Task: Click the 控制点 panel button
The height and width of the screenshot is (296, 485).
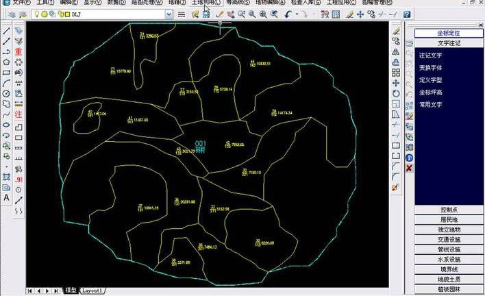Action: pyautogui.click(x=449, y=210)
